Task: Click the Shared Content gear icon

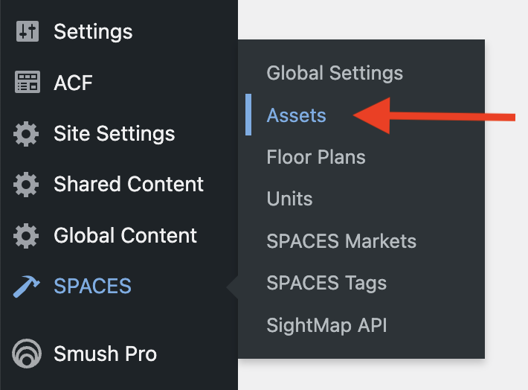Action: pos(26,185)
